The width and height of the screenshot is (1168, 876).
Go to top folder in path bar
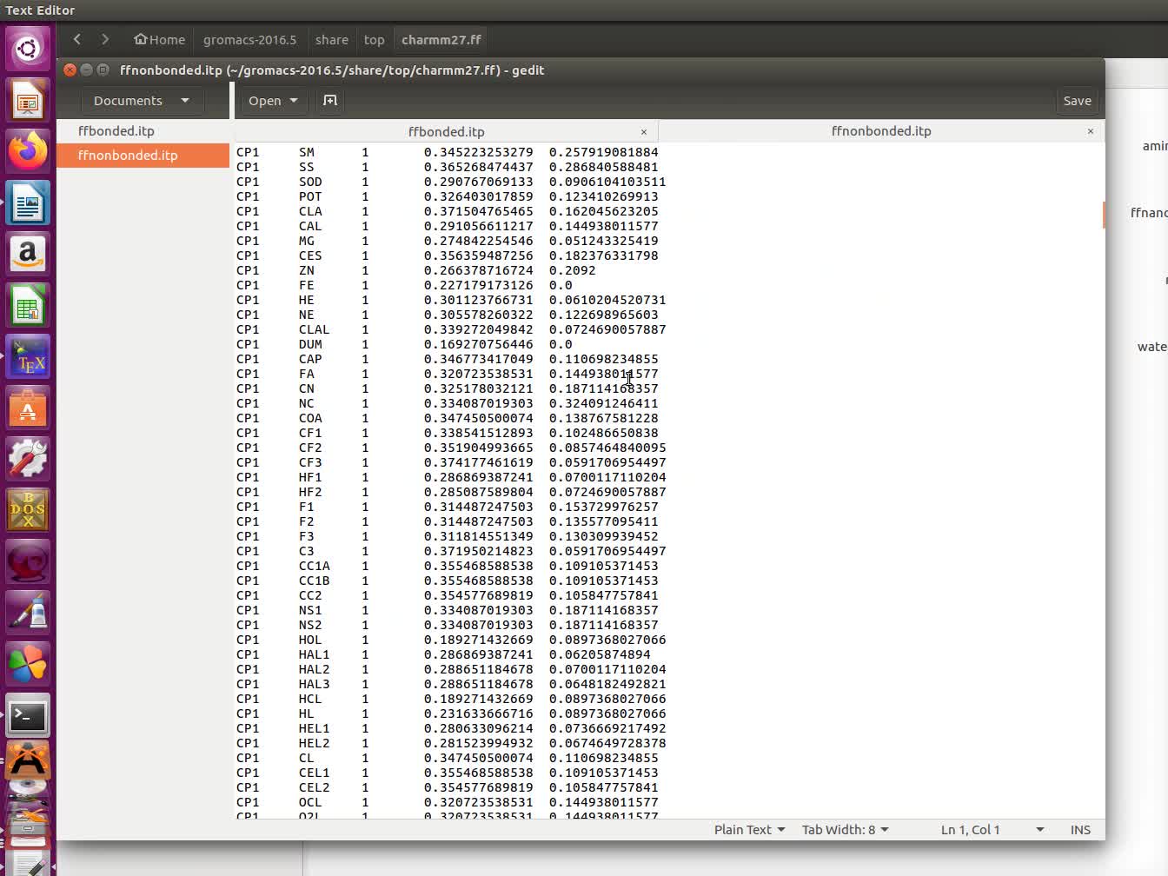coord(375,39)
